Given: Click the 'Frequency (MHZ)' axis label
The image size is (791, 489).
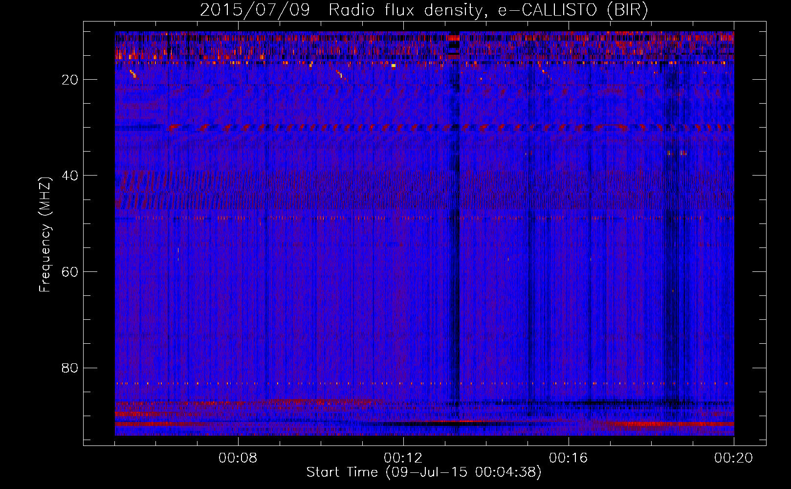Looking at the screenshot, I should 45,235.
